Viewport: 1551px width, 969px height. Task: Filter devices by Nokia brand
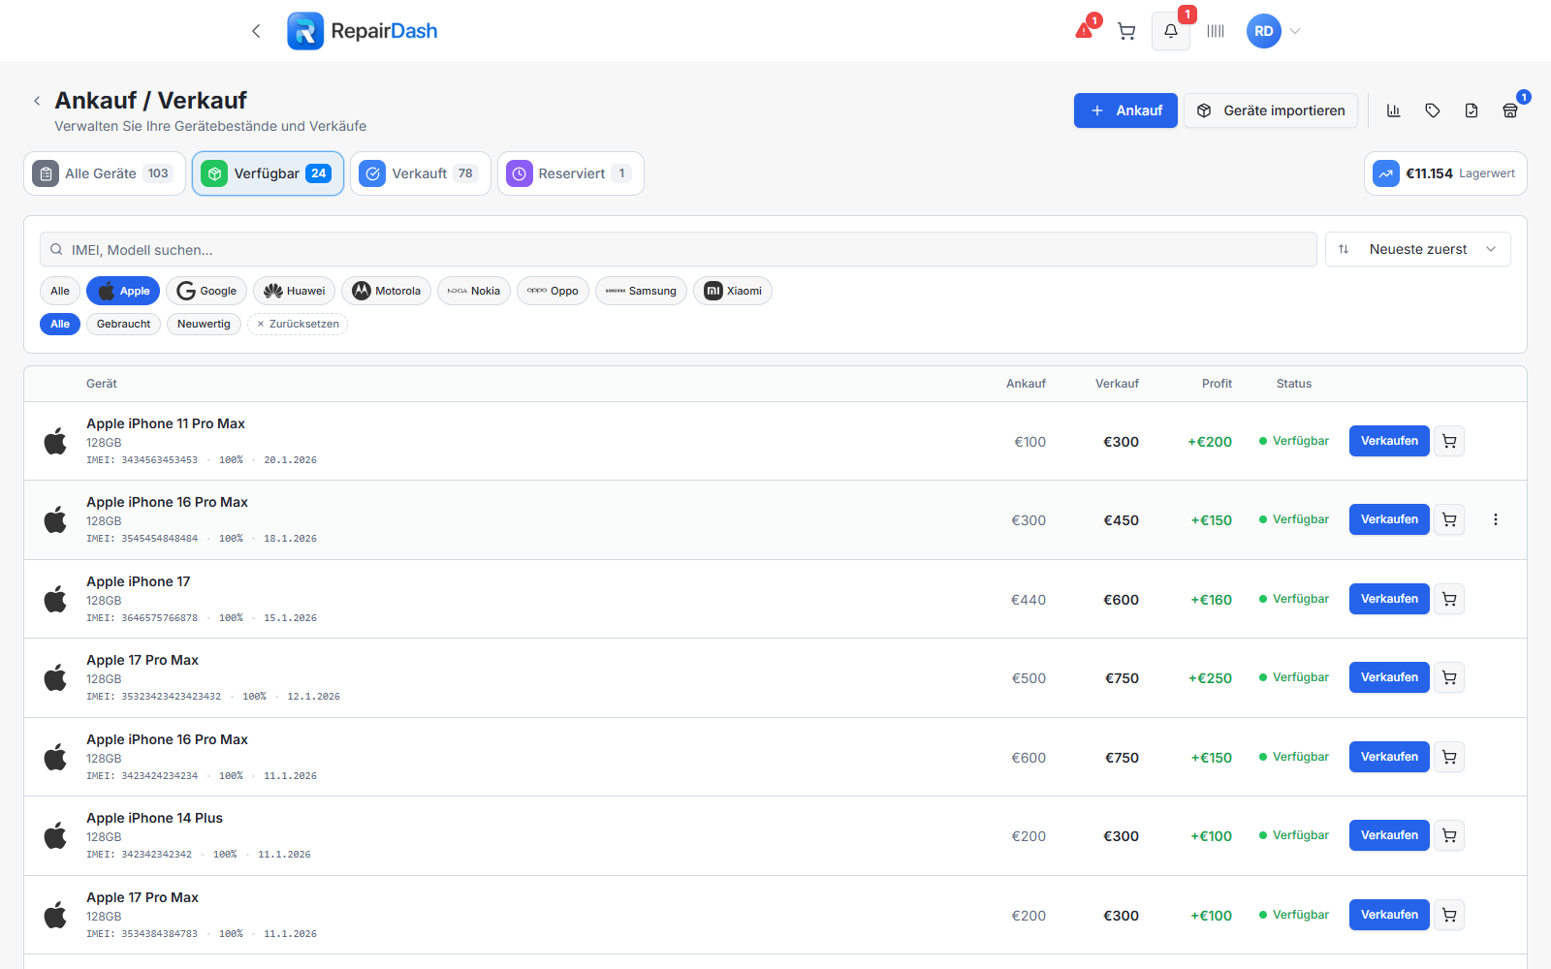tap(474, 291)
